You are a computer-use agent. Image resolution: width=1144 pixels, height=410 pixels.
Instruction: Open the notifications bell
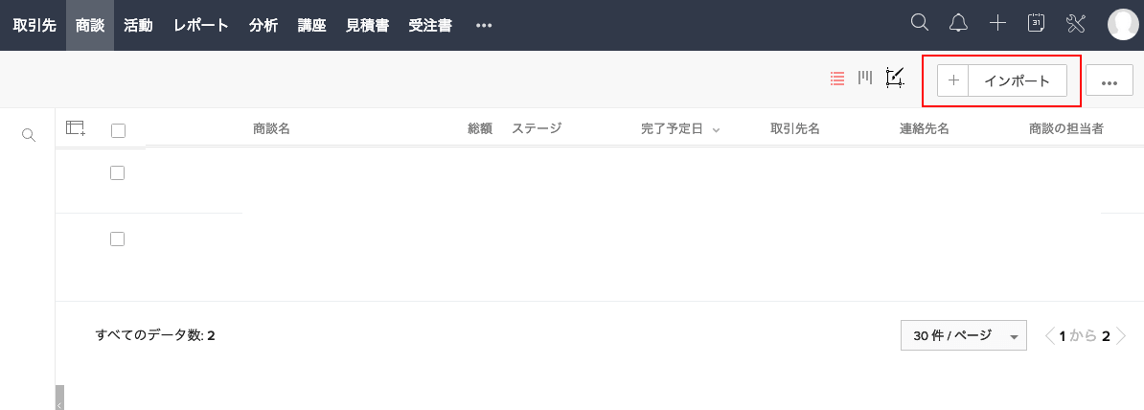958,23
